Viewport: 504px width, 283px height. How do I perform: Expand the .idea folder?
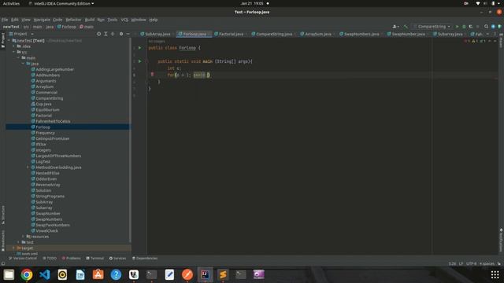pyautogui.click(x=14, y=46)
